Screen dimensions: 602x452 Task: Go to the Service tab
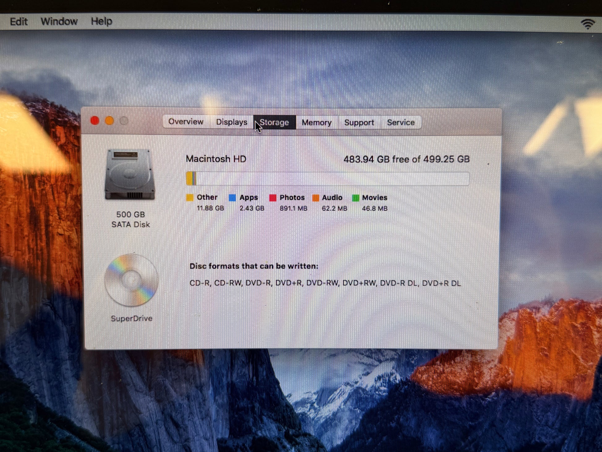click(x=401, y=123)
